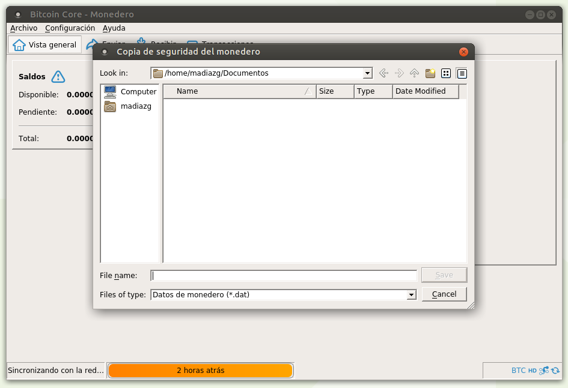Viewport: 568px width, 388px height.
Task: Open the Ayuda menu
Action: pyautogui.click(x=114, y=28)
